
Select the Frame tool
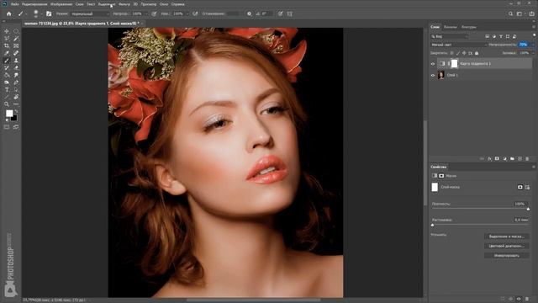pyautogui.click(x=16, y=45)
